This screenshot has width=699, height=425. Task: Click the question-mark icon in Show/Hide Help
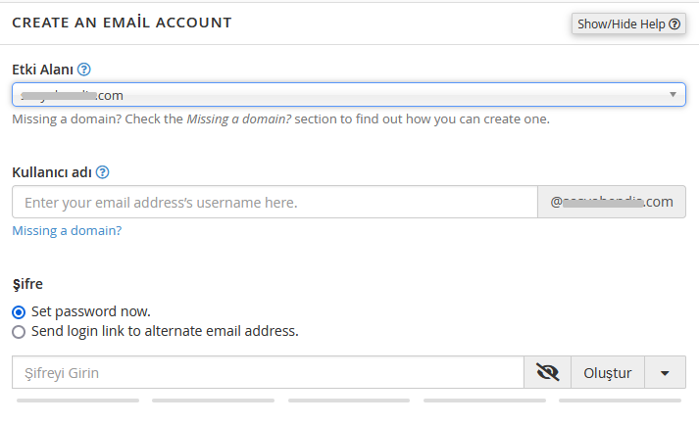[674, 24]
